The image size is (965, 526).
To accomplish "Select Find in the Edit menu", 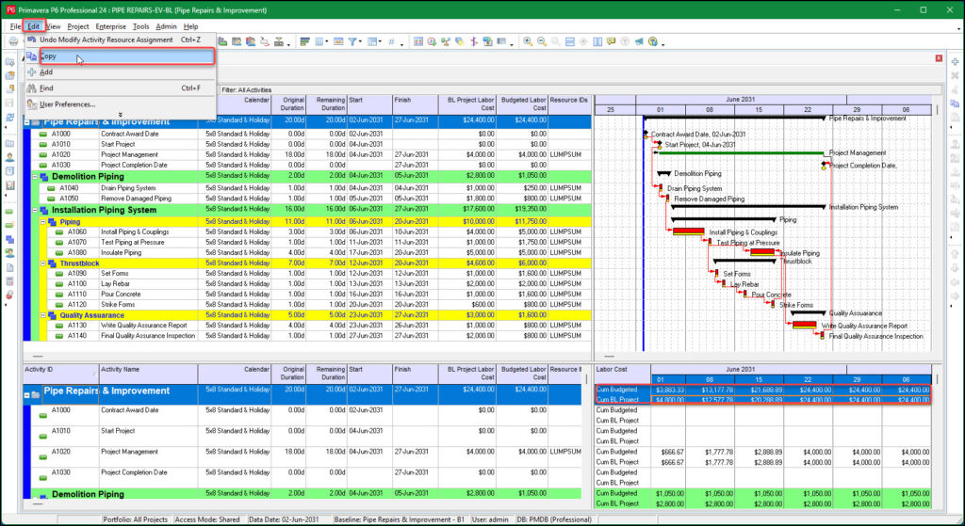I will 47,88.
